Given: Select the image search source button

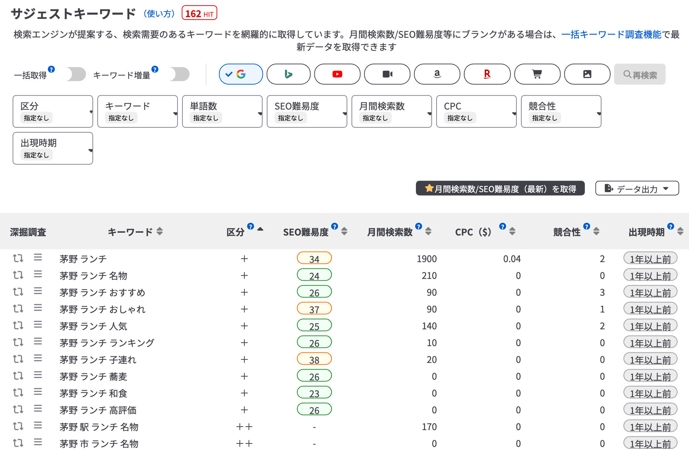Looking at the screenshot, I should click(587, 74).
